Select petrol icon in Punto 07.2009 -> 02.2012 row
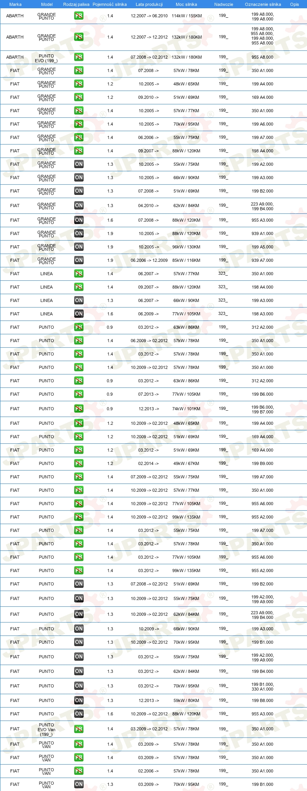Screen dimensions: 307x791 tap(79, 477)
